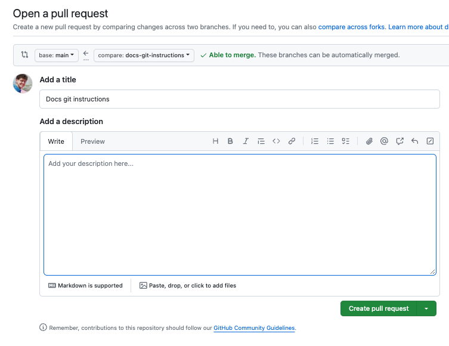Image resolution: width=449 pixels, height=346 pixels.
Task: Click the Able to merge status text
Action: (x=232, y=55)
